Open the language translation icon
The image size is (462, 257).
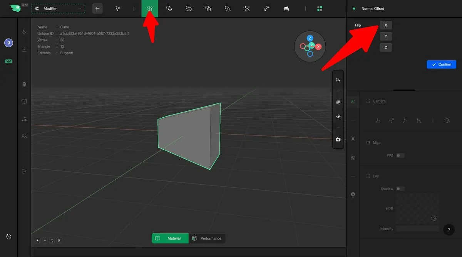(8, 237)
